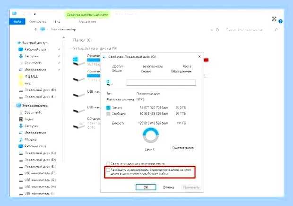Click the gray Свободно color square
Screen dimensions: 293x206
[x=108, y=114]
